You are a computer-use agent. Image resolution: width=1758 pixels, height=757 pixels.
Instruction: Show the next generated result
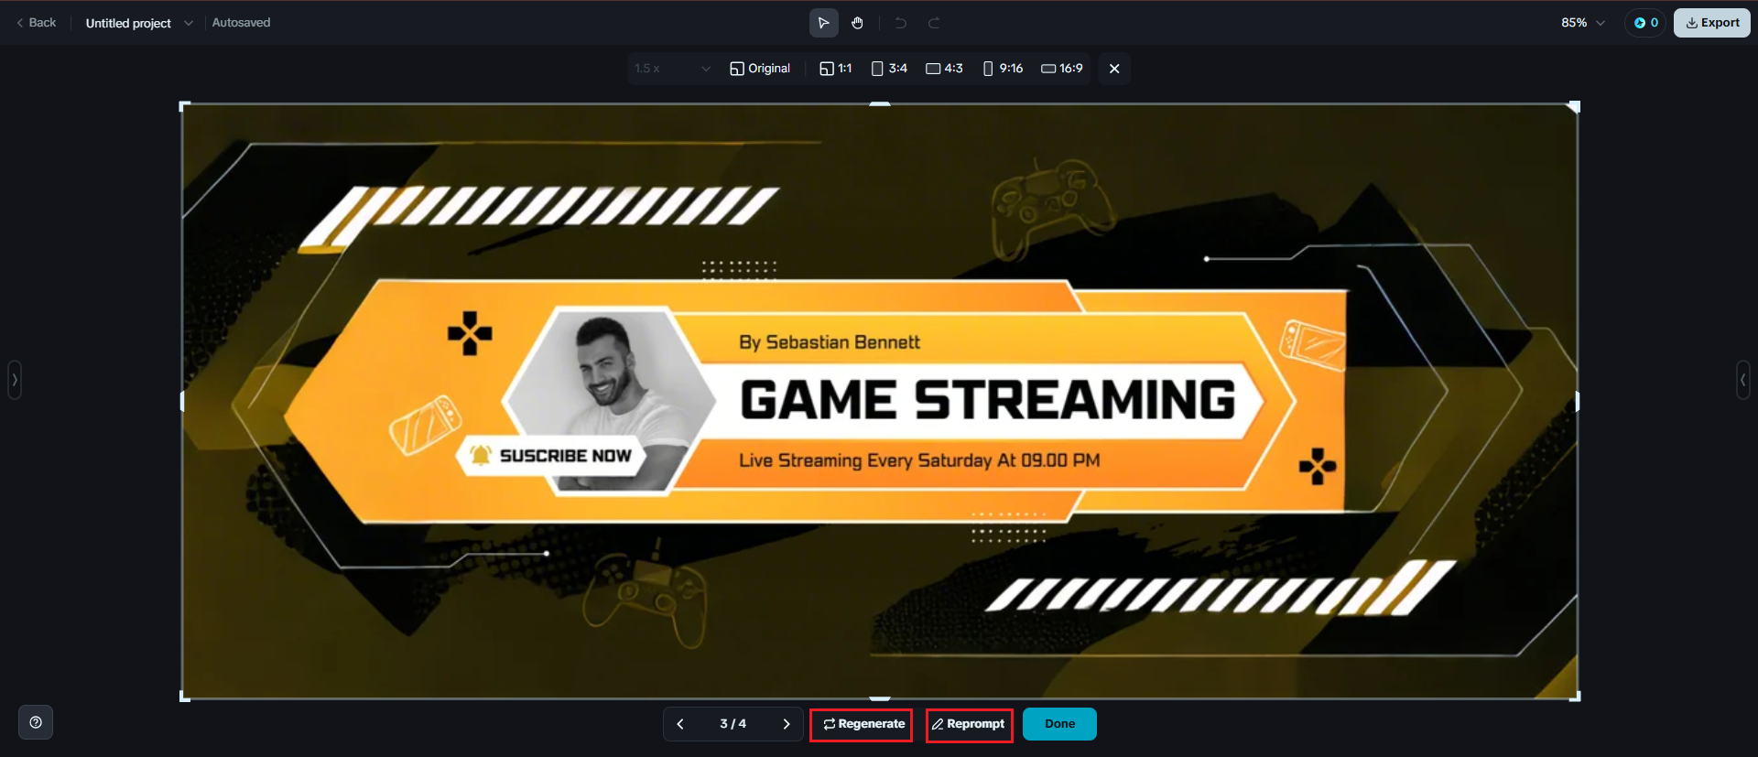point(787,724)
